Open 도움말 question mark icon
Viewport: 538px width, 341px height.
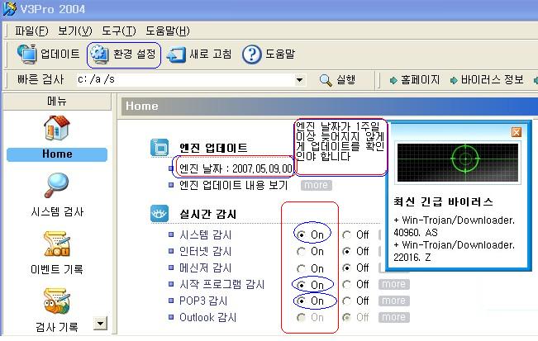251,54
